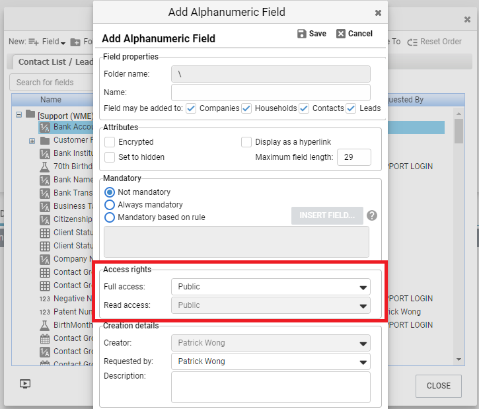Enable Display as a hyperlink checkbox
This screenshot has height=409, width=479.
(x=246, y=142)
